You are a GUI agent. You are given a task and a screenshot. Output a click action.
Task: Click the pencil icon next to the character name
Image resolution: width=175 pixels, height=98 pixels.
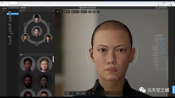pos(27,8)
